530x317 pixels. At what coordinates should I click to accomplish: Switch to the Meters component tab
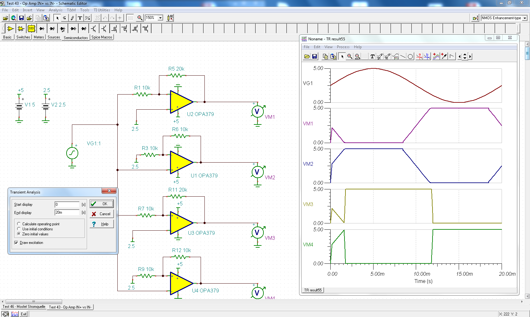[x=39, y=37]
